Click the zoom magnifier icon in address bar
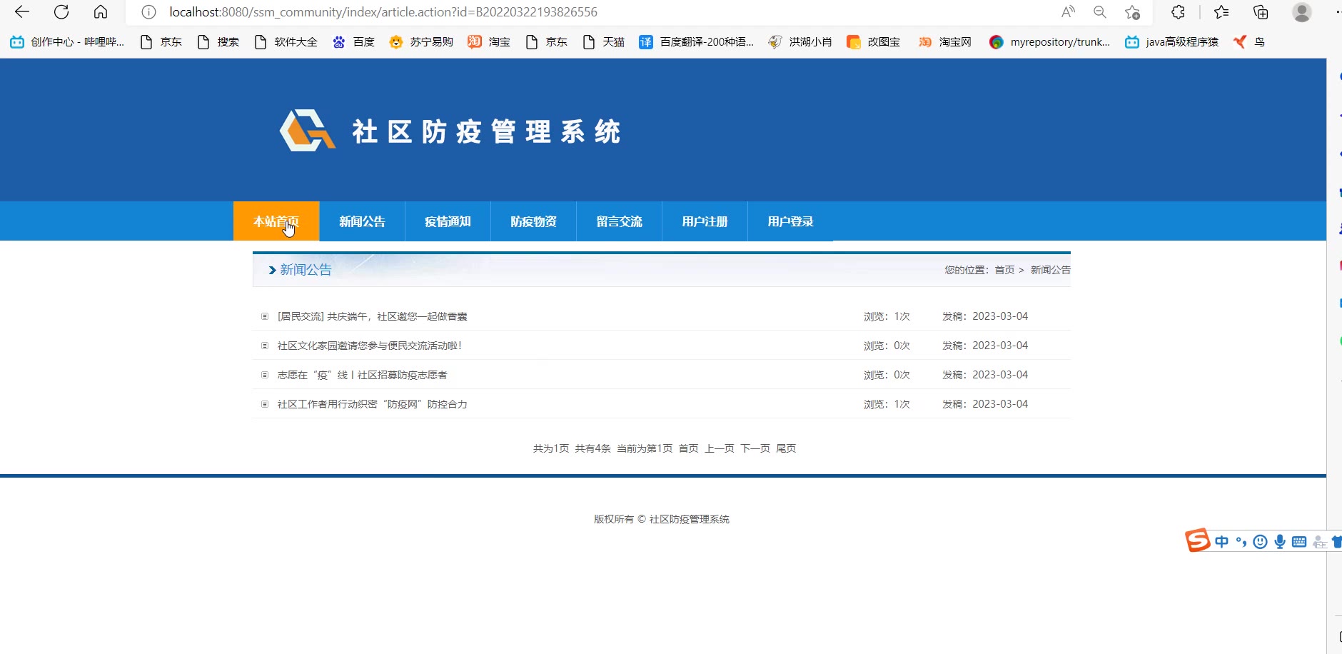This screenshot has height=654, width=1342. coord(1099,12)
